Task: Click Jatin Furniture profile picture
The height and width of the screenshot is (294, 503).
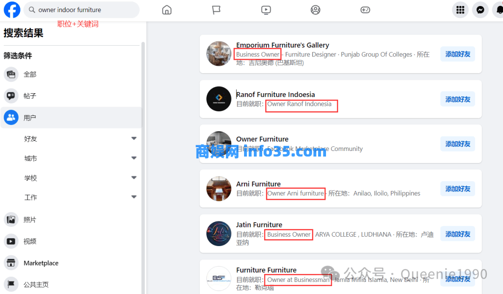Action: click(219, 233)
